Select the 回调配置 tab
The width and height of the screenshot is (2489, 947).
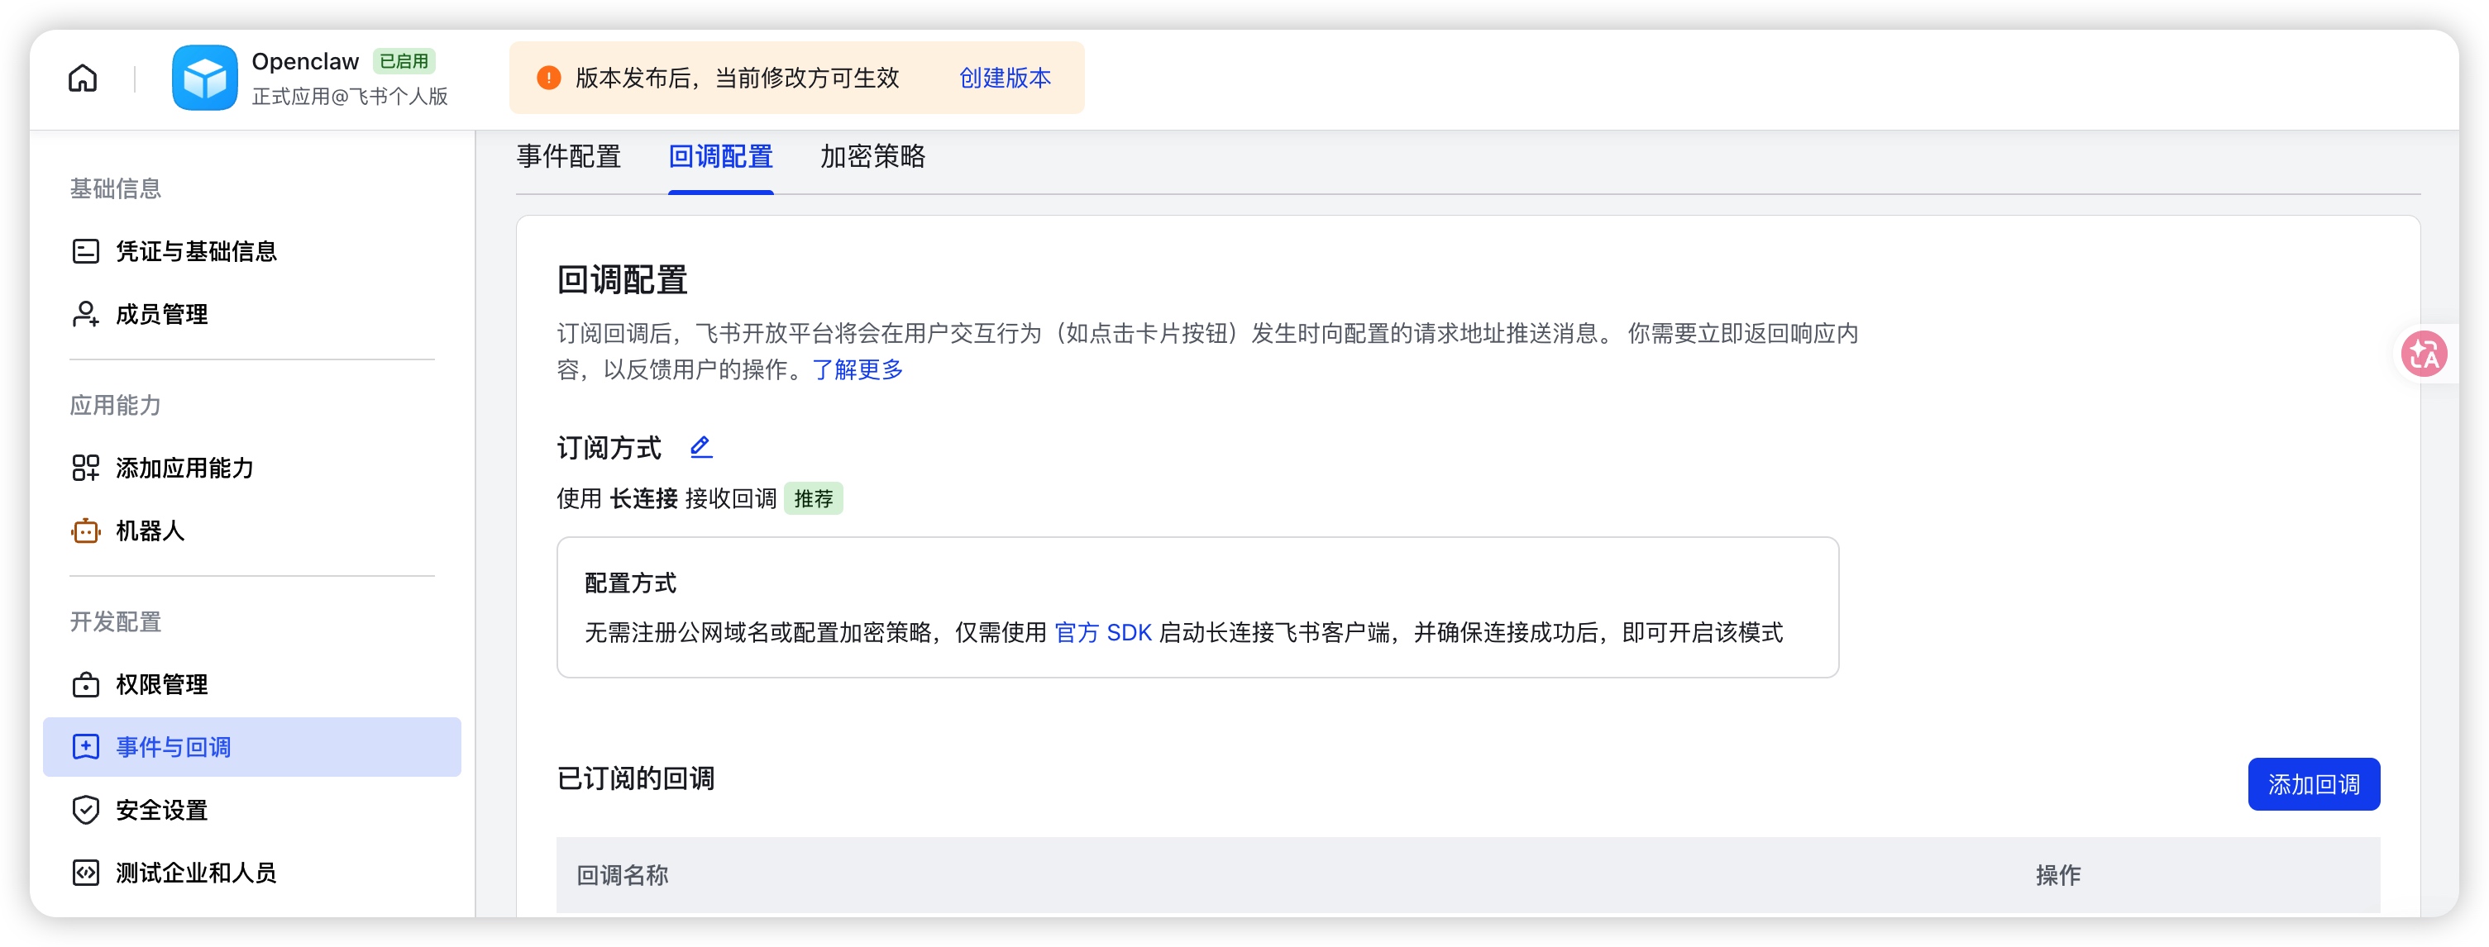pos(720,156)
